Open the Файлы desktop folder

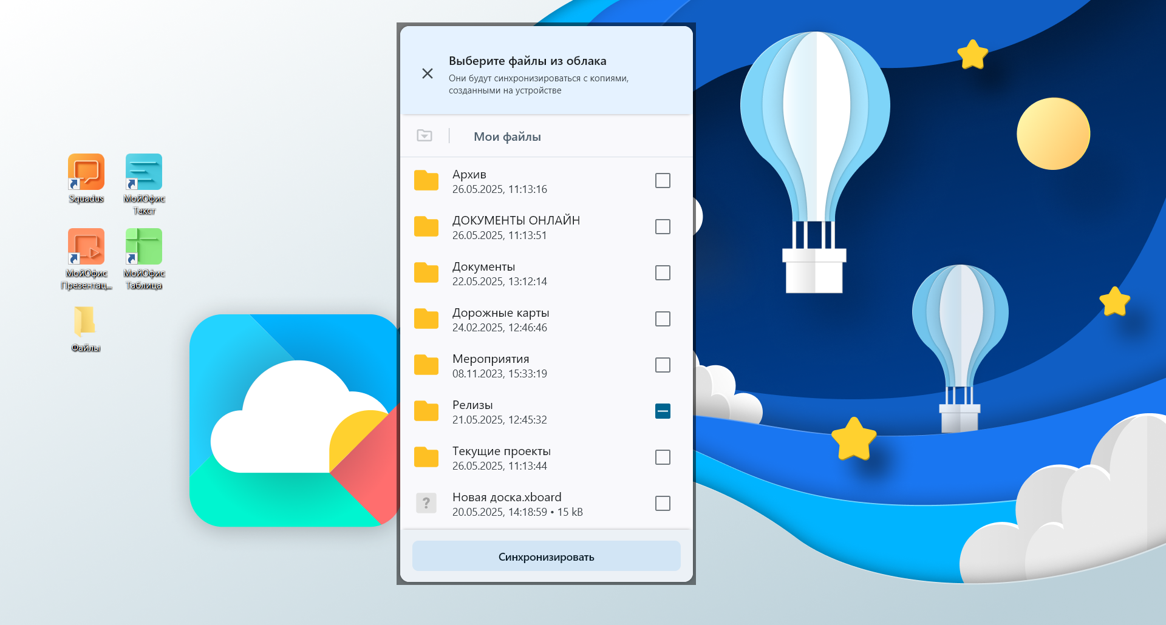(x=86, y=328)
